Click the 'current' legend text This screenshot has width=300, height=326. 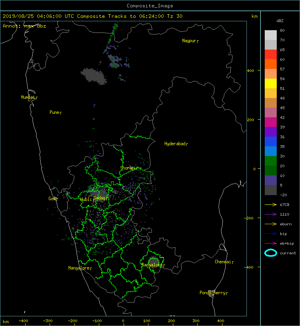tap(288, 253)
